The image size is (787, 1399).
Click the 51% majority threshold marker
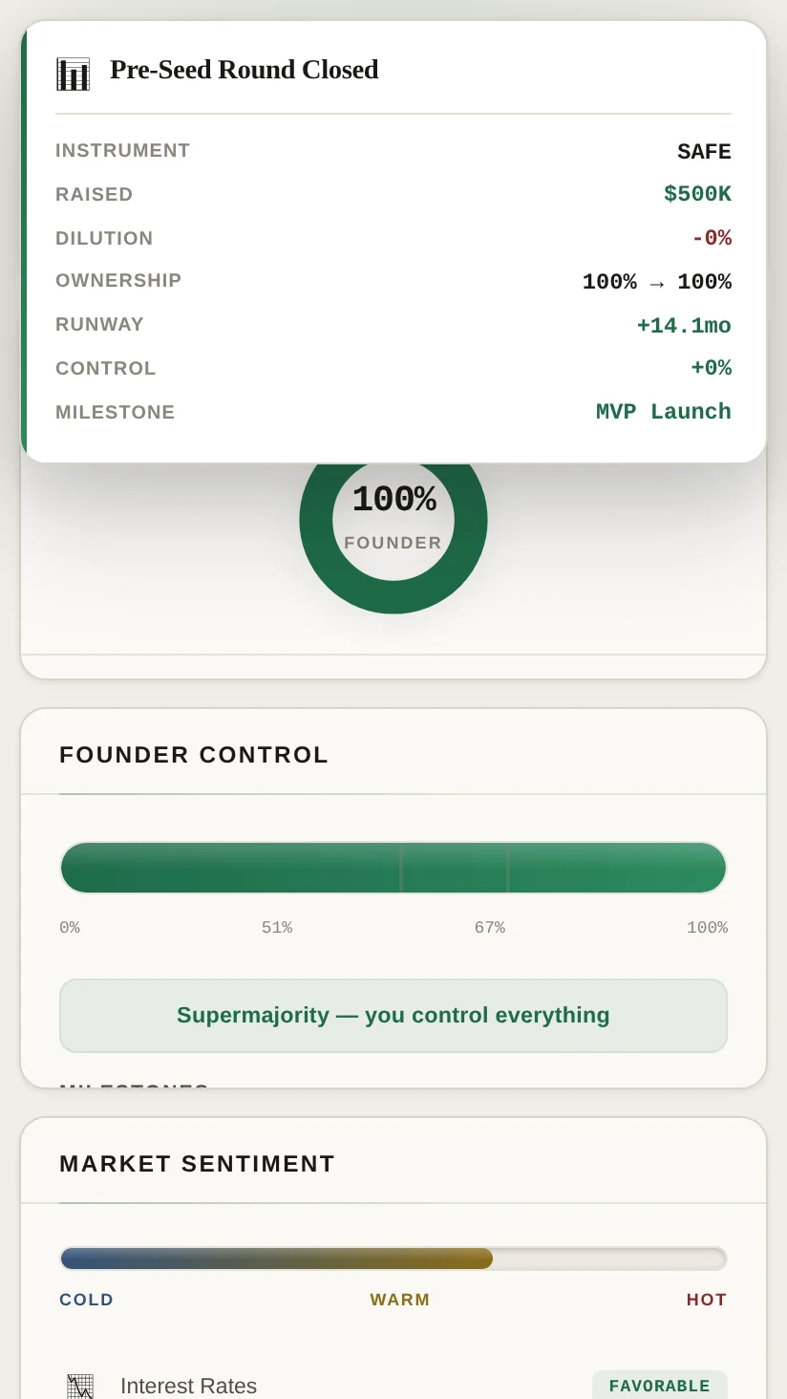click(x=401, y=868)
